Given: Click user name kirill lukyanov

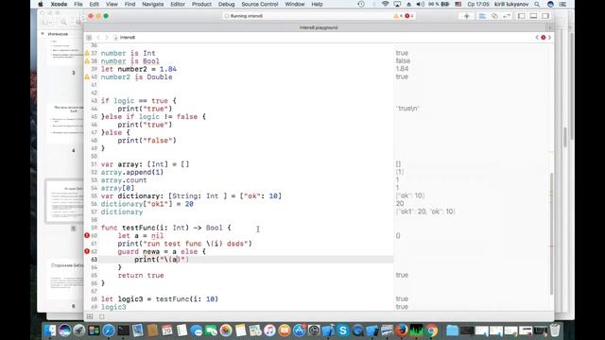Looking at the screenshot, I should [x=511, y=4].
